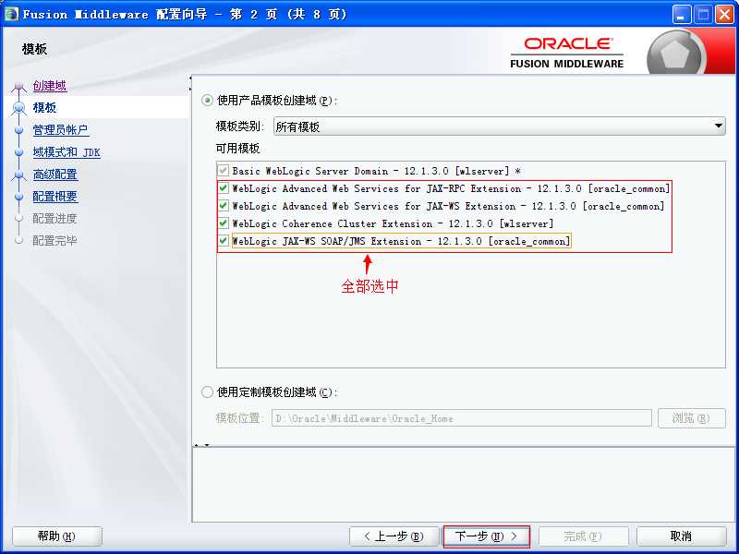Click the 配置完毕 step label
The height and width of the screenshot is (554, 739).
pyautogui.click(x=55, y=241)
